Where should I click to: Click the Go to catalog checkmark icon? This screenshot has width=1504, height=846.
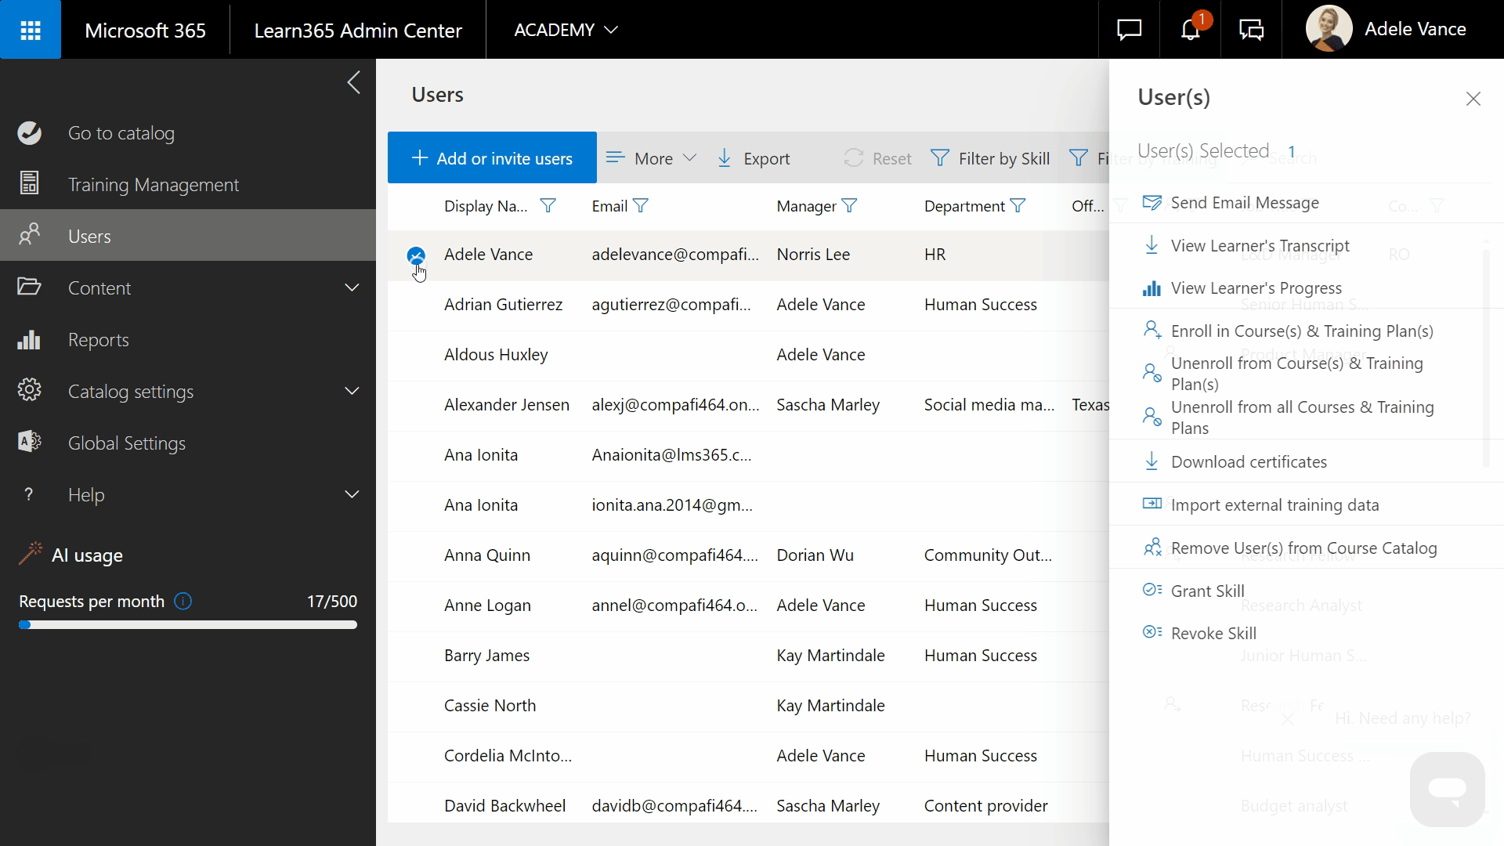[x=30, y=133]
